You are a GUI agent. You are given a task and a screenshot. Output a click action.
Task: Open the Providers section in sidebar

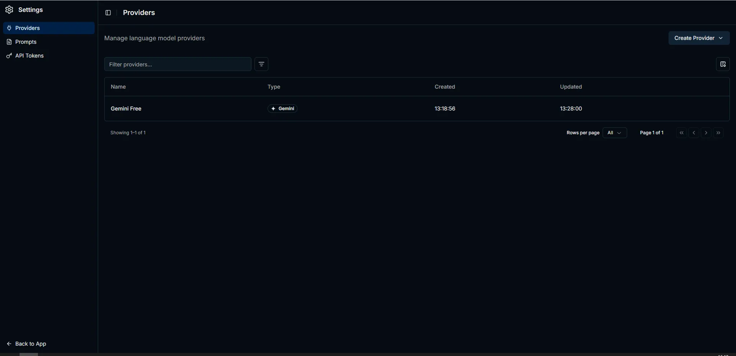[49, 28]
